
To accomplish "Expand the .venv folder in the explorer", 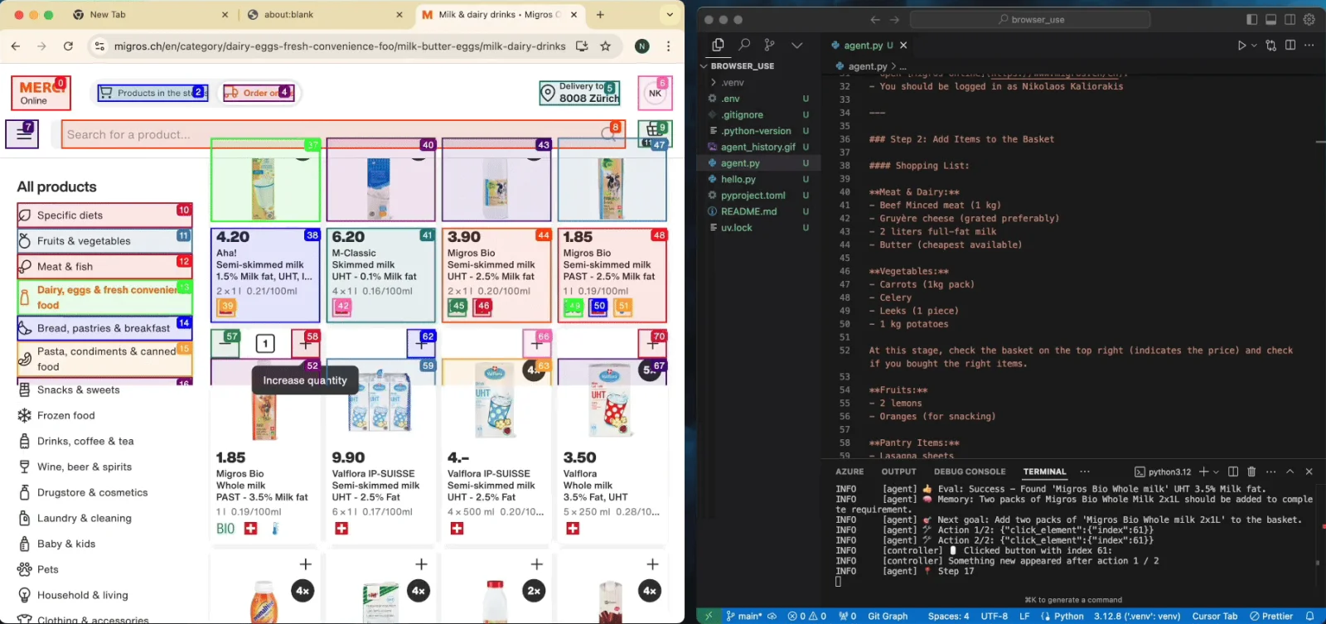I will pos(713,82).
